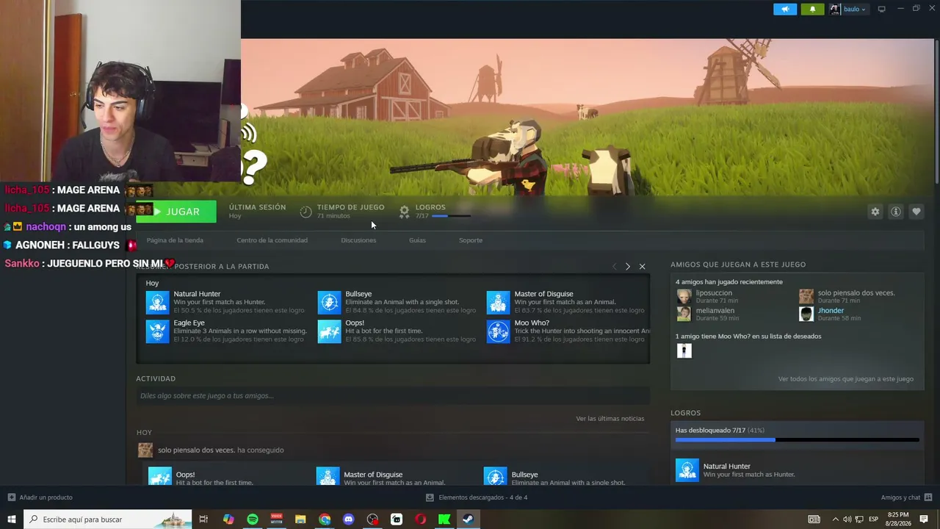This screenshot has width=940, height=529.
Task: Show game info icon
Action: point(896,212)
